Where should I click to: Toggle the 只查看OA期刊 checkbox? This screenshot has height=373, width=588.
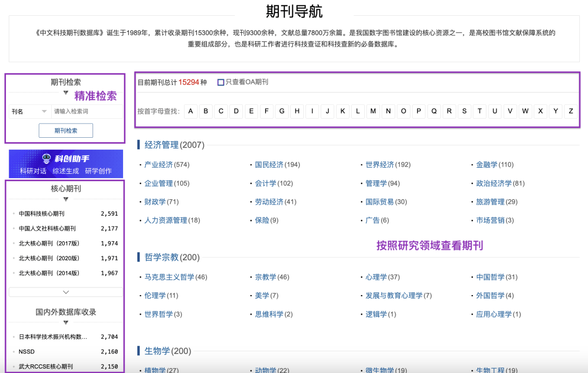[x=221, y=82]
